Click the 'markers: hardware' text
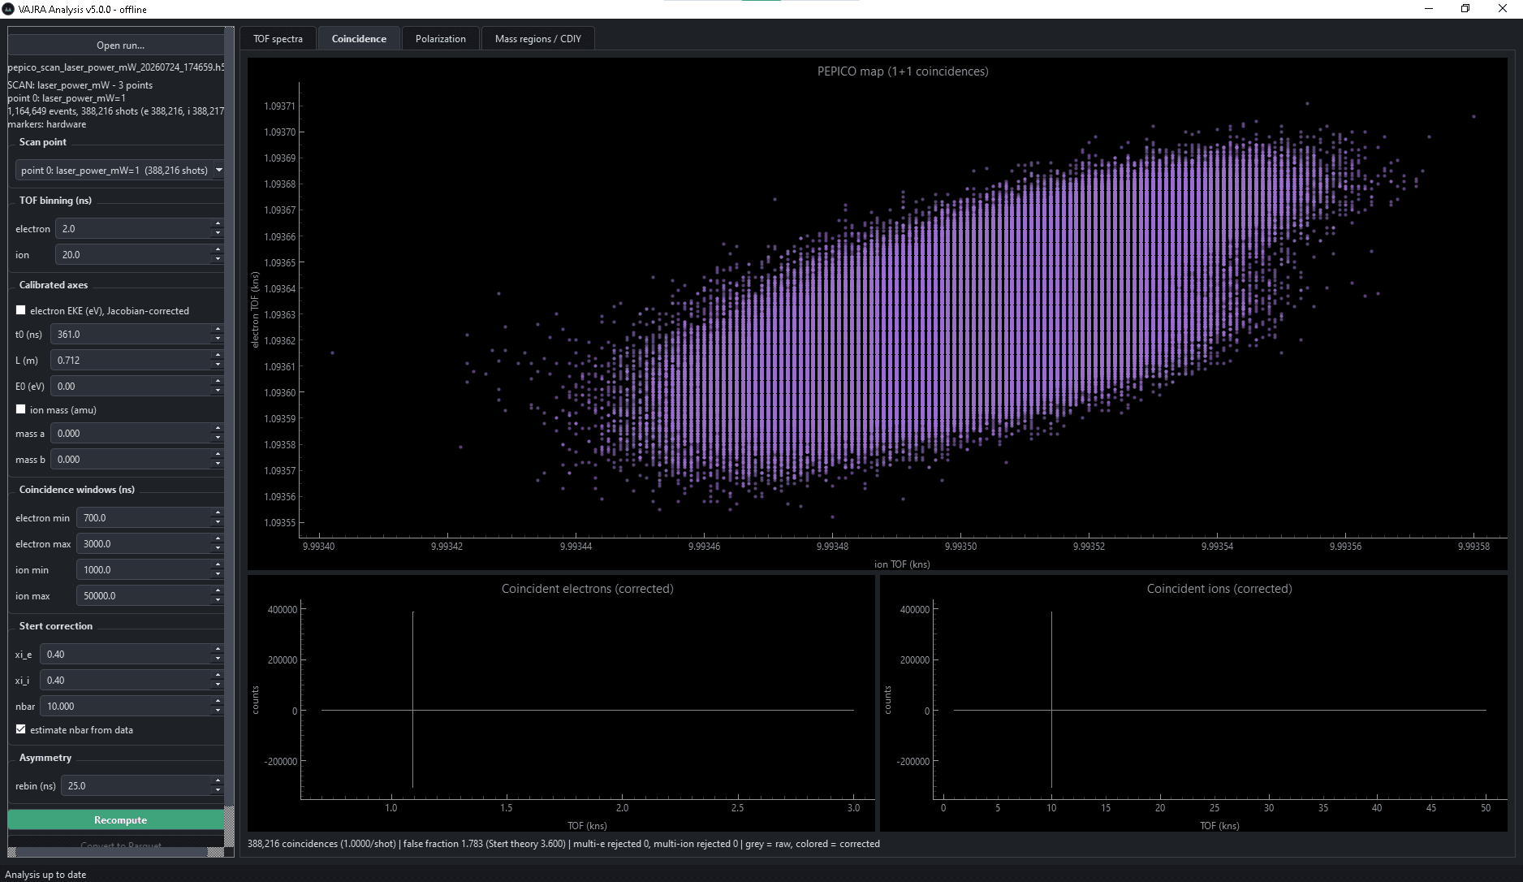The image size is (1523, 882). 46,124
